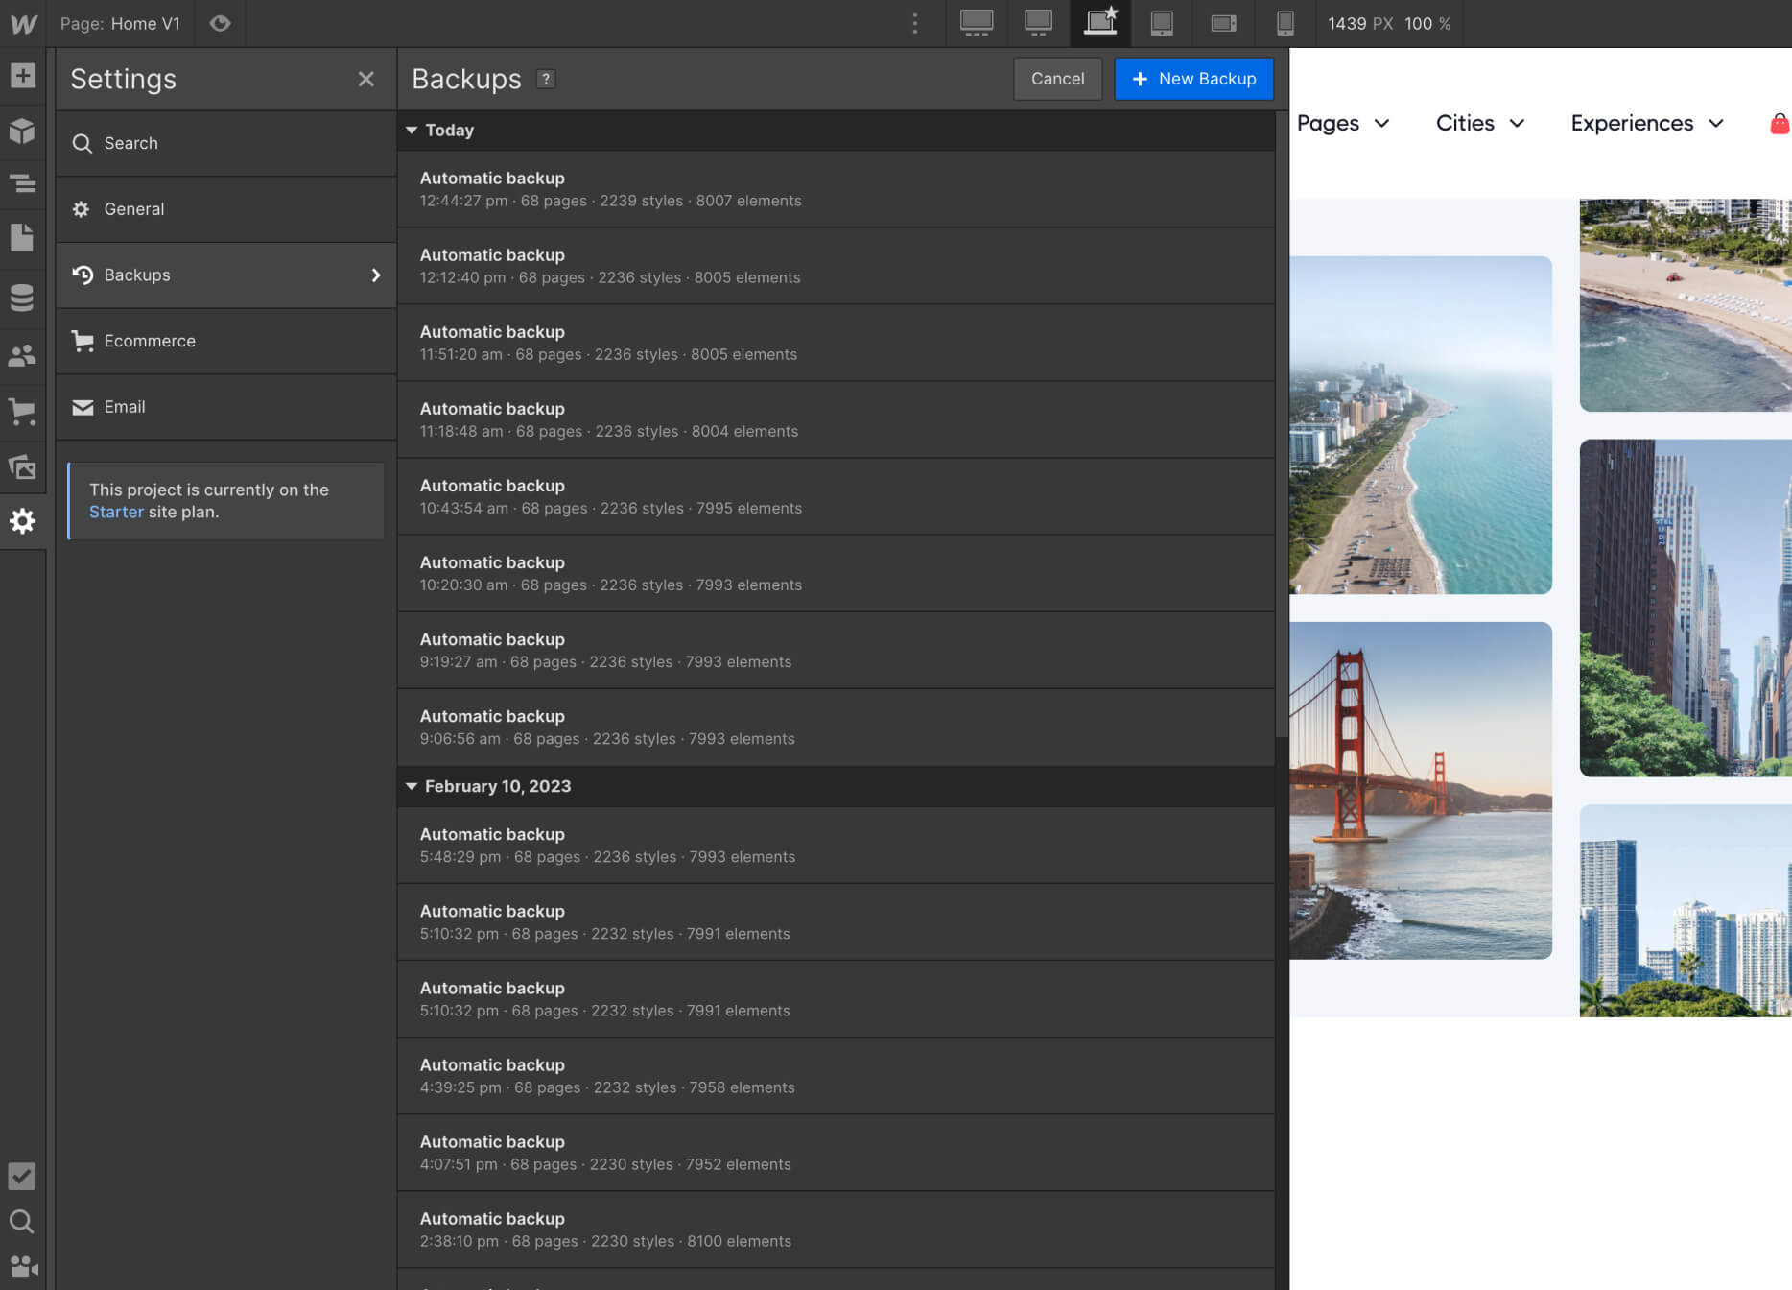This screenshot has width=1792, height=1290.
Task: Collapse the Today backups group
Action: [x=412, y=131]
